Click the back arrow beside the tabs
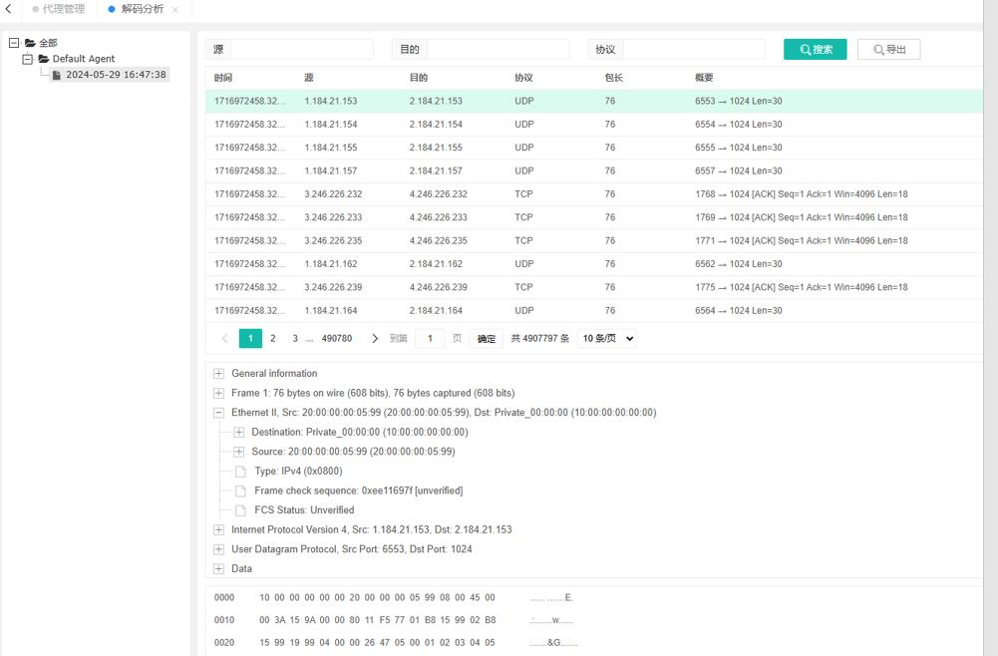Viewport: 998px width, 656px height. 9,9
